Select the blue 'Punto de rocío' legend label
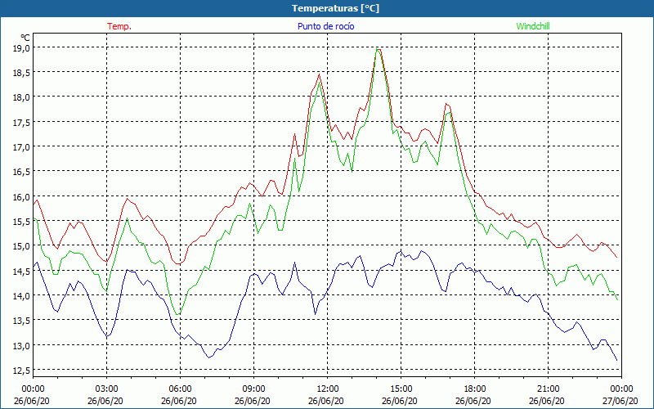The width and height of the screenshot is (654, 409). pyautogui.click(x=325, y=26)
